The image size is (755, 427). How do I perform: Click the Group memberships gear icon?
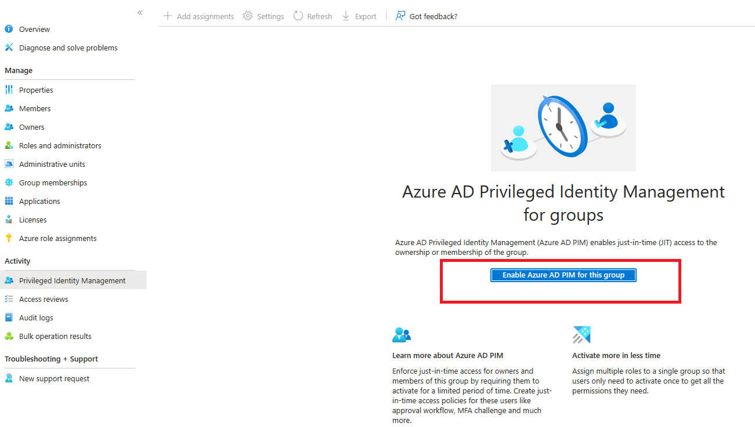9,183
